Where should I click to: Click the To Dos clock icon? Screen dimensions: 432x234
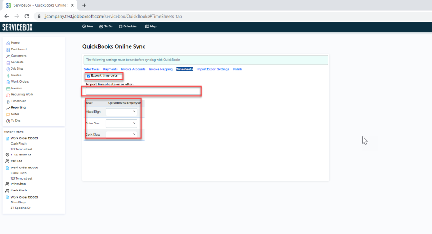point(8,121)
